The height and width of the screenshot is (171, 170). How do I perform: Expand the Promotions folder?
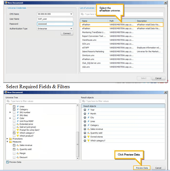pyautogui.click(x=7, y=139)
